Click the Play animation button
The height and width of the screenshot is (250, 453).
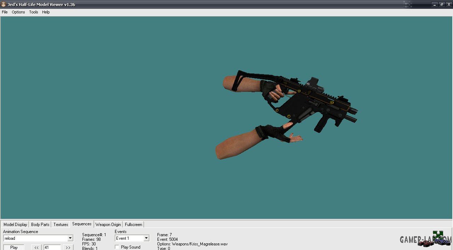14,247
